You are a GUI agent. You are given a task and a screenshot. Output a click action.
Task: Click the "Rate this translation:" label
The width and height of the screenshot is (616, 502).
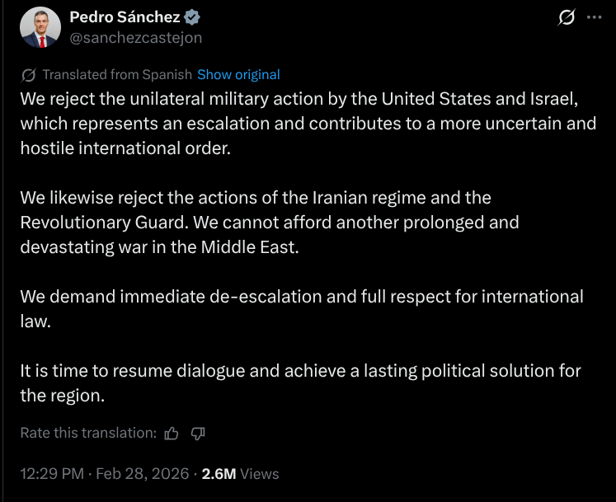88,433
